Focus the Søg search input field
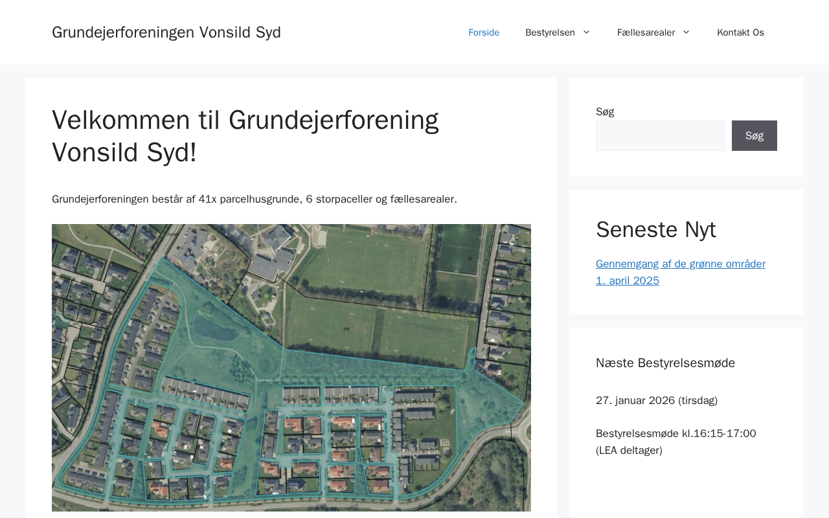 coord(661,136)
